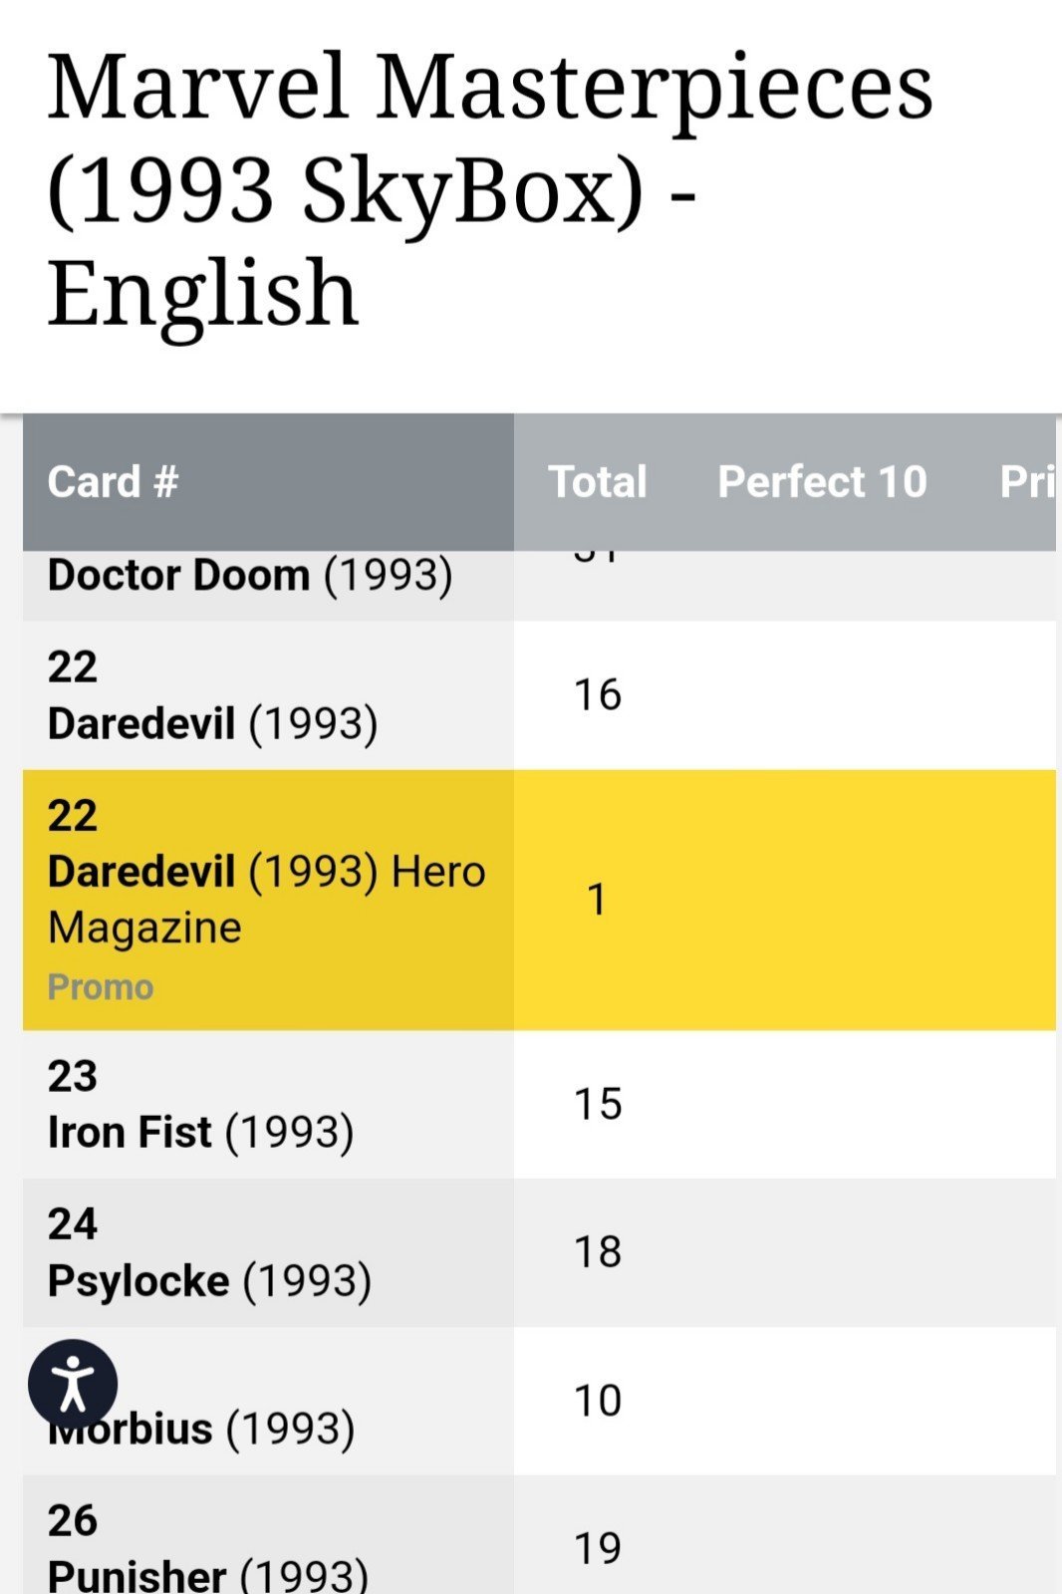Image resolution: width=1062 pixels, height=1594 pixels.
Task: Click the partially visible Pri column header
Action: tap(1027, 482)
